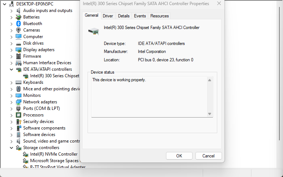Click the Security devices icon
The height and width of the screenshot is (177, 283).
(19, 122)
